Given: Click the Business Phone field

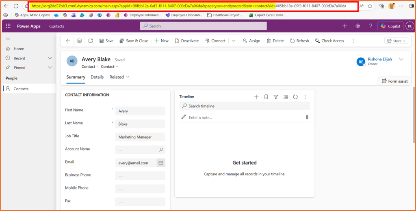Looking at the screenshot, I should [x=140, y=176].
